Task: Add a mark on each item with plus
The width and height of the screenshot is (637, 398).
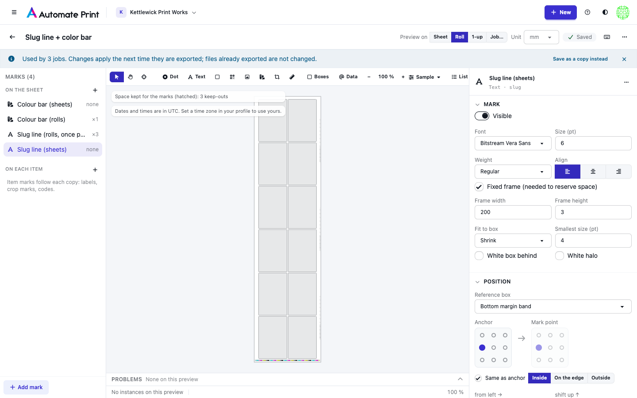Action: click(x=95, y=170)
